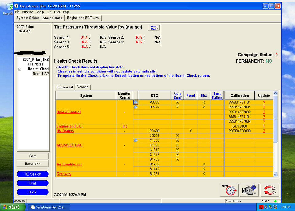Viewport: 295px width, 211px height.
Task: Open the File menu
Action: pos(17,12)
